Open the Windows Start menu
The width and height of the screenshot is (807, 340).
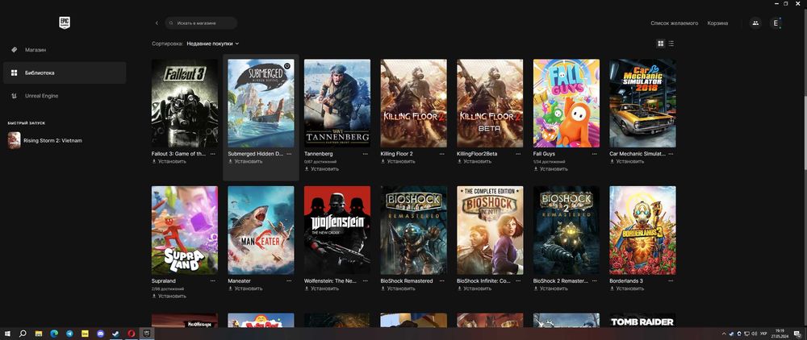coord(7,334)
